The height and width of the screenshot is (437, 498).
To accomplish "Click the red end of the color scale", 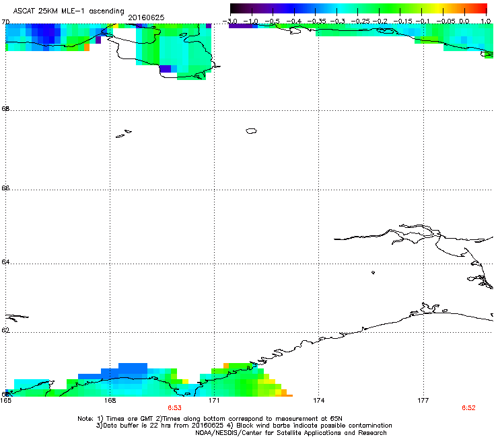I will point(481,9).
